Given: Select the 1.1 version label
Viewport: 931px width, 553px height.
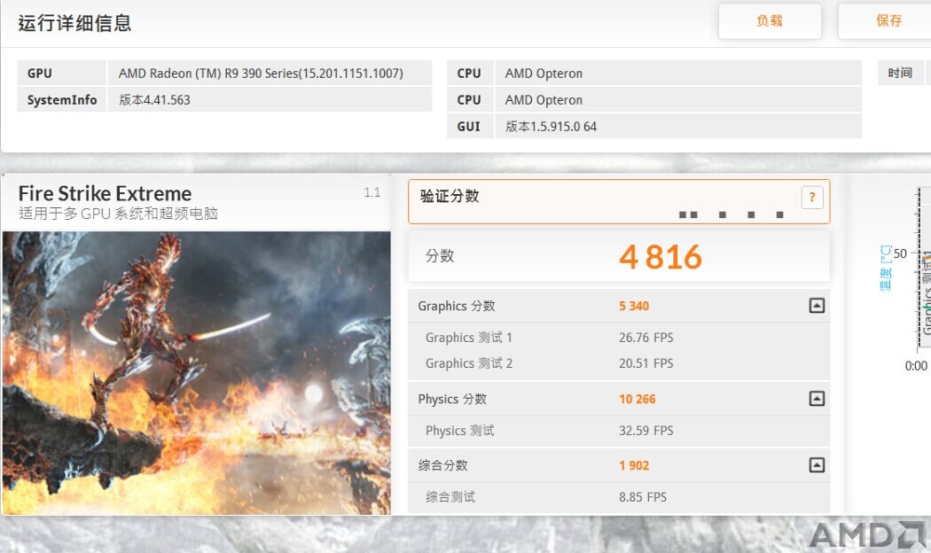Looking at the screenshot, I should pyautogui.click(x=372, y=192).
